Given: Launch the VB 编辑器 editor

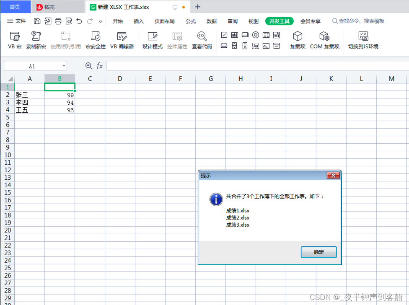Looking at the screenshot, I should pyautogui.click(x=122, y=40).
